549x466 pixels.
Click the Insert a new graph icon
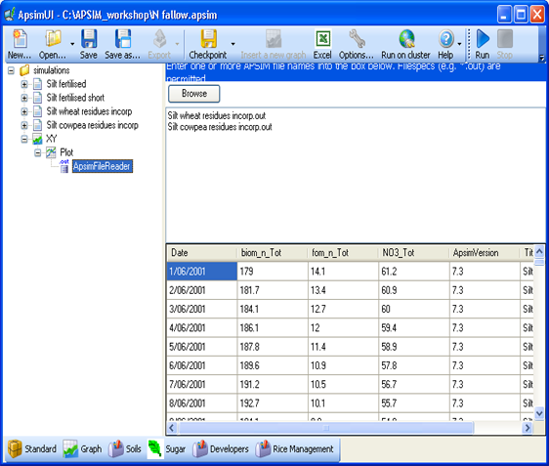click(x=274, y=39)
